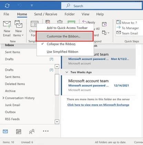Click the Move to: ? quick step
This screenshot has width=143, height=145.
[x=127, y=22]
